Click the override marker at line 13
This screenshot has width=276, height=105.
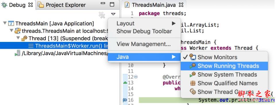coord(125,83)
